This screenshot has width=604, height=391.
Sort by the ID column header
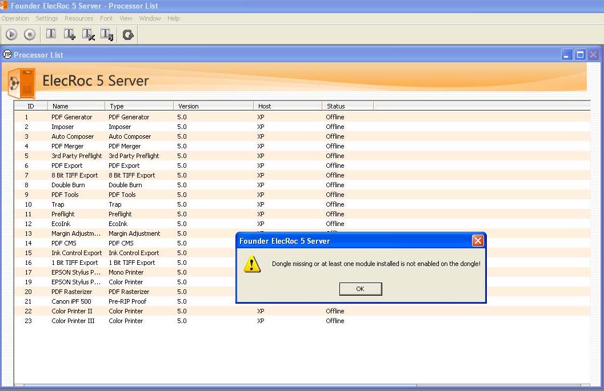pos(31,106)
